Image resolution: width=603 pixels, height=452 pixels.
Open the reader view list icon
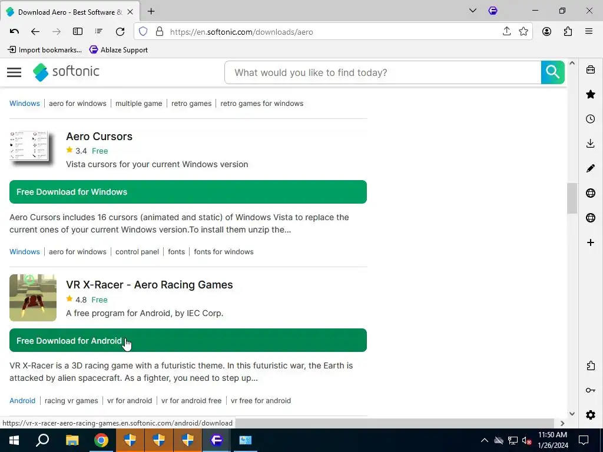(99, 32)
